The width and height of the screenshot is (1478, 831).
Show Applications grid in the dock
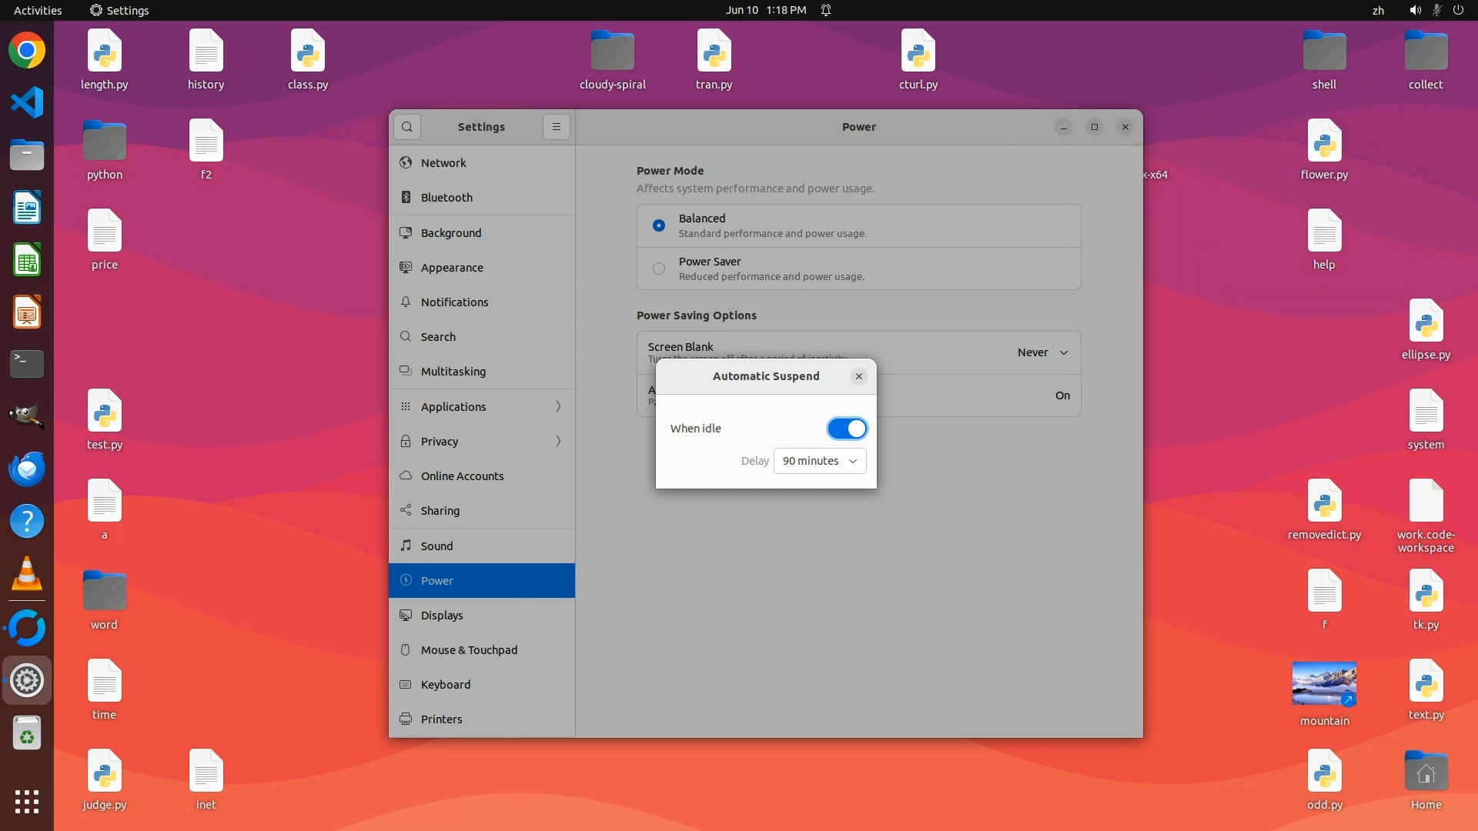(x=27, y=802)
